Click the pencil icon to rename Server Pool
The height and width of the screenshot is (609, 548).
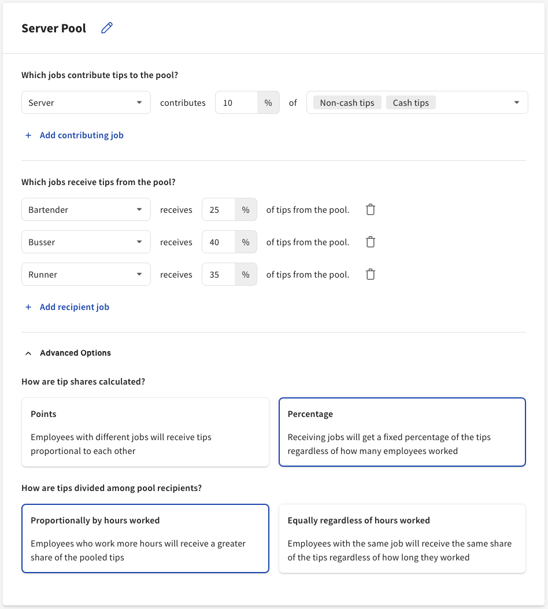click(x=106, y=27)
